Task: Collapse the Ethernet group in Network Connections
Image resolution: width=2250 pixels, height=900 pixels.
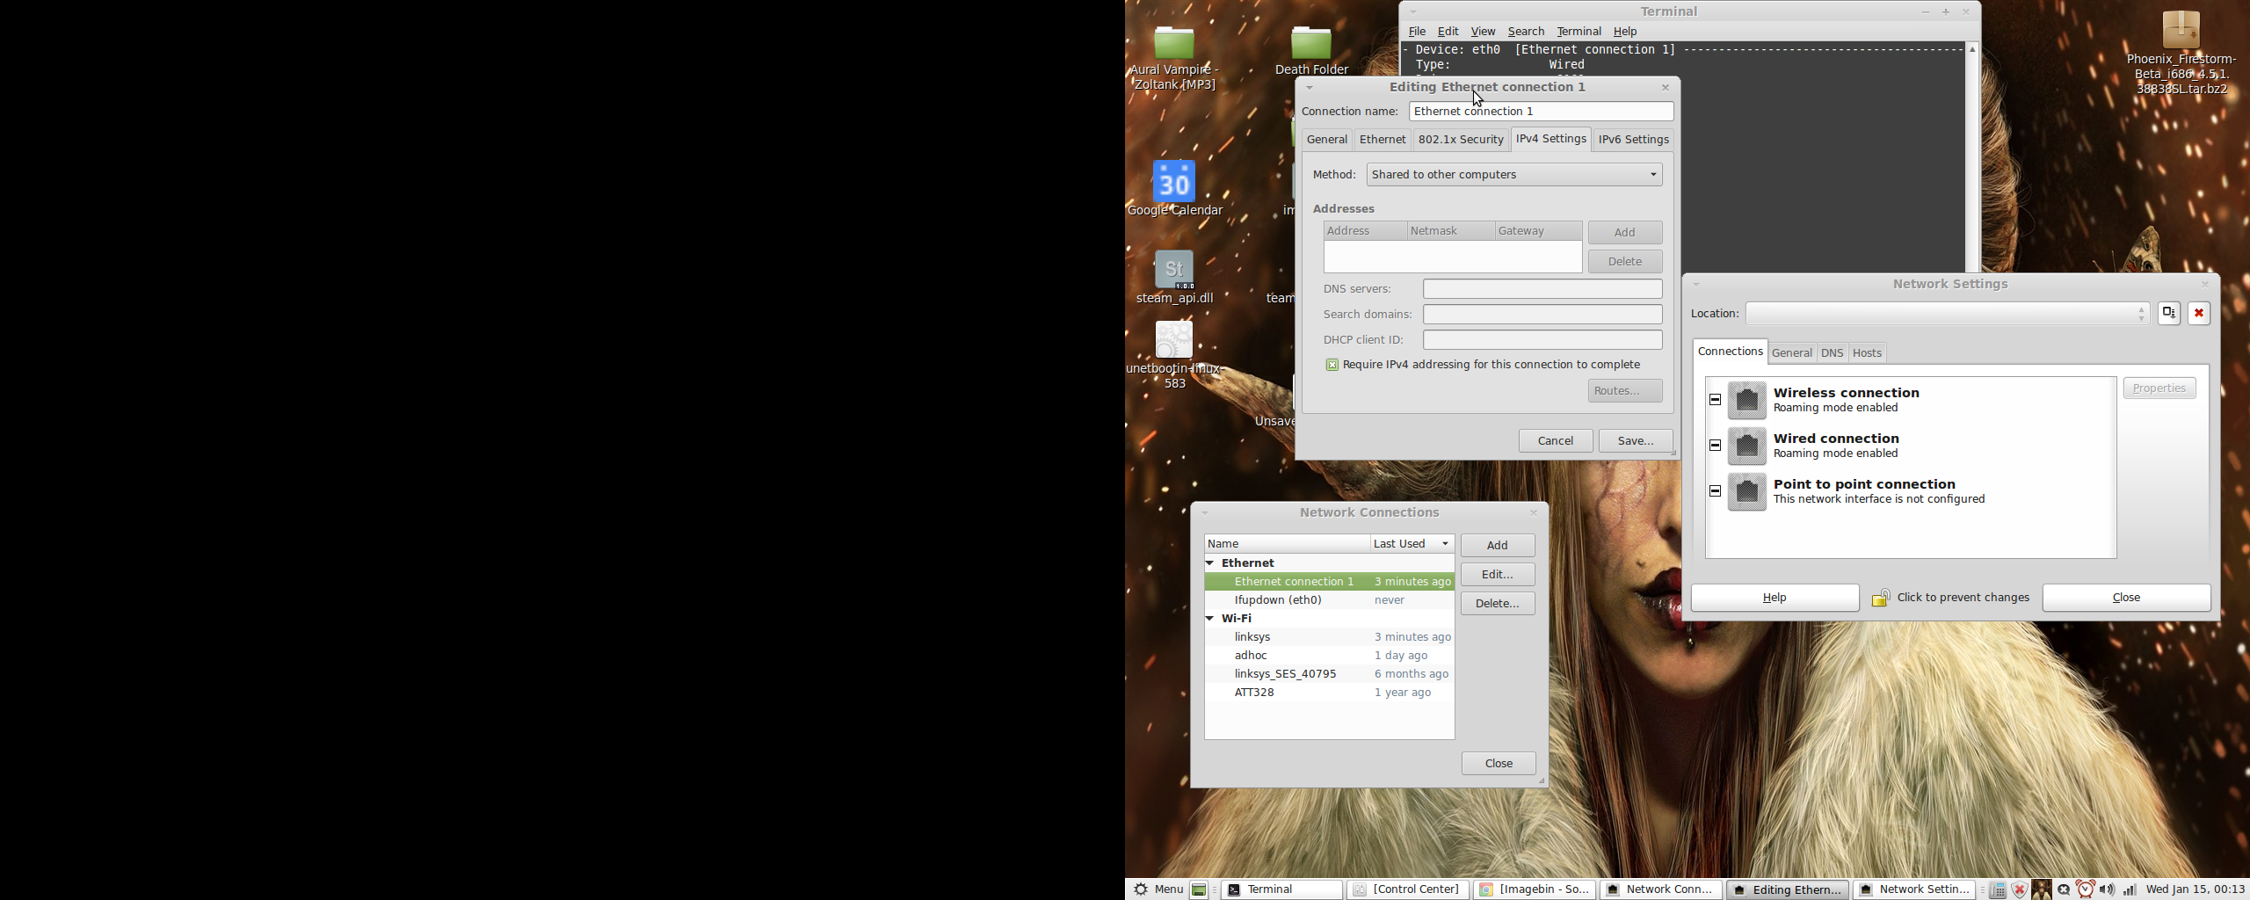Action: (1209, 562)
